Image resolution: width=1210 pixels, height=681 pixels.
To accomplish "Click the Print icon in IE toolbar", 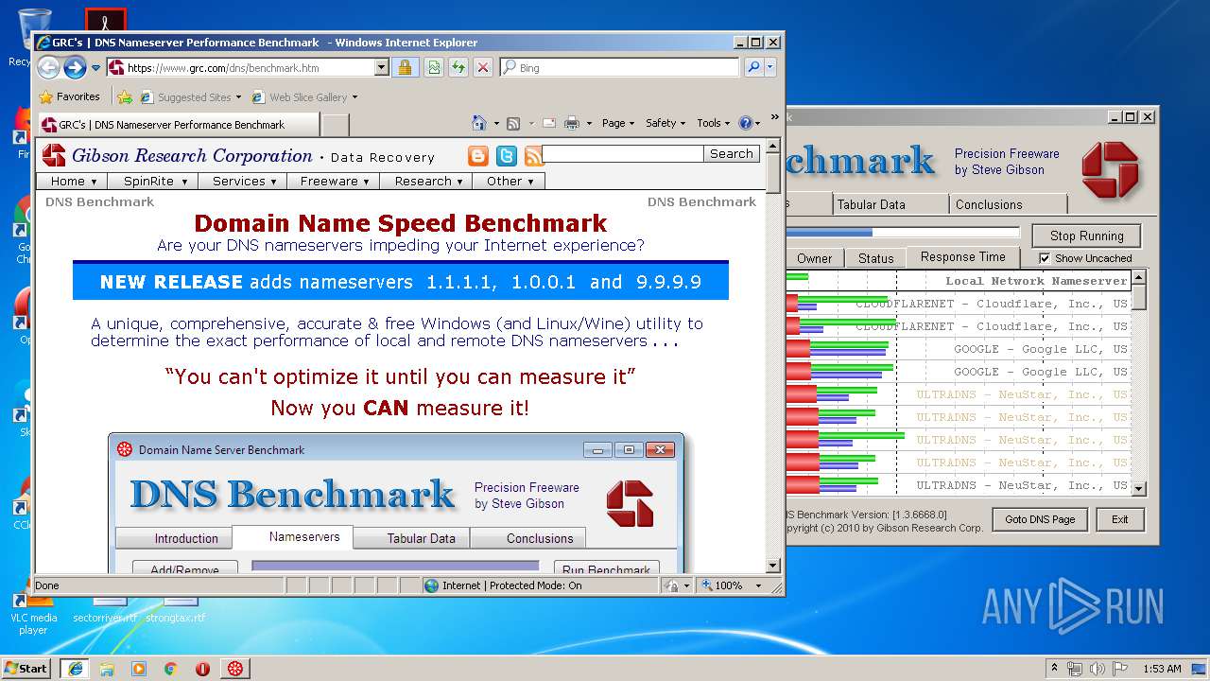I will pos(572,123).
